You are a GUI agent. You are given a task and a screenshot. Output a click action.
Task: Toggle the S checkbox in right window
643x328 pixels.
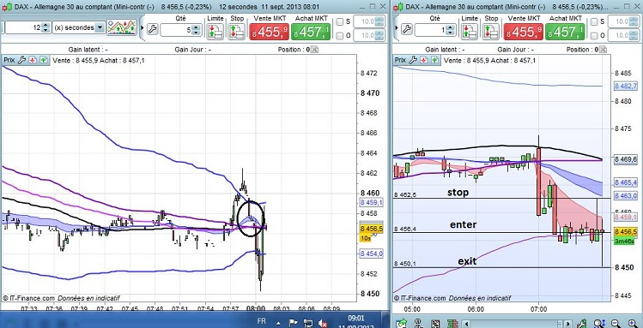pyautogui.click(x=594, y=21)
